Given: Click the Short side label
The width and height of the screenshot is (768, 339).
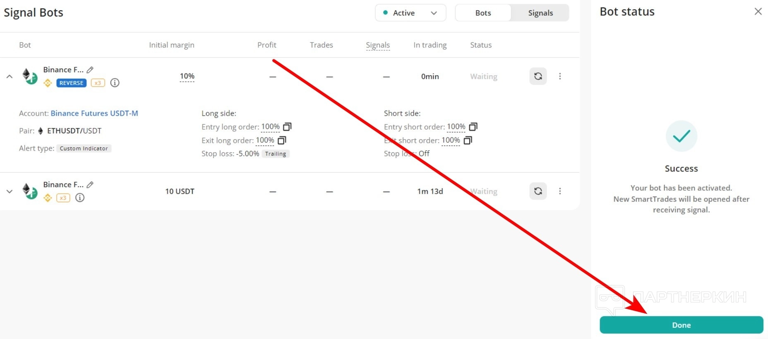Looking at the screenshot, I should point(402,113).
